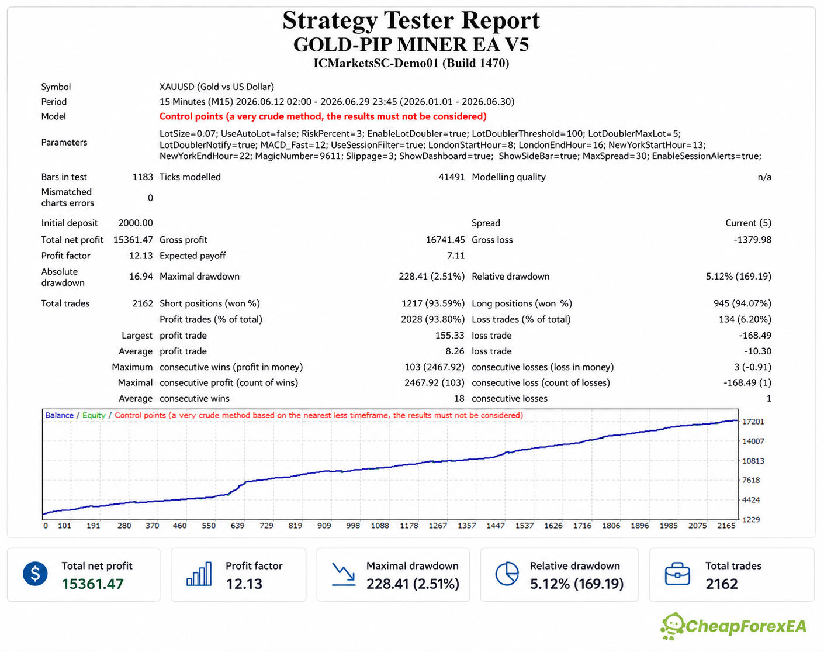Screen dimensions: 824x652
Task: Click the Total net profit summary card value
Action: coord(93,584)
